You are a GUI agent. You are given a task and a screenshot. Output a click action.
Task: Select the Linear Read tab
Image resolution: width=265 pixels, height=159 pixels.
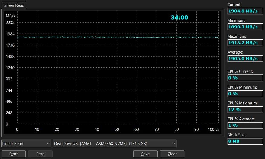click(x=14, y=5)
